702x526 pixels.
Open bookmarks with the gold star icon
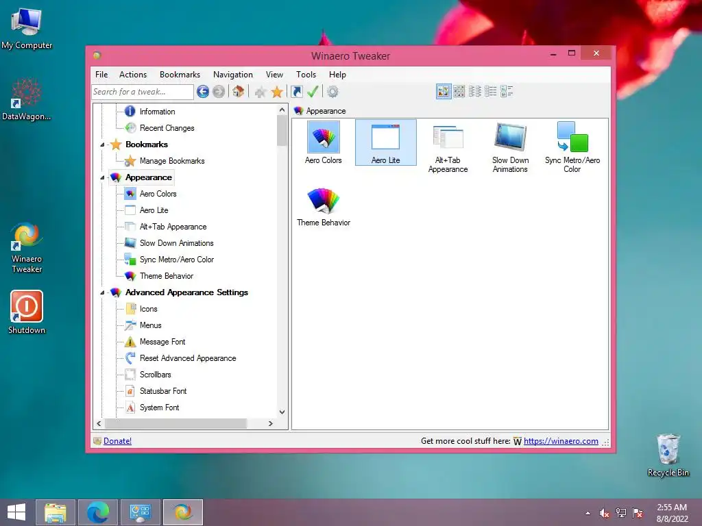pos(277,92)
